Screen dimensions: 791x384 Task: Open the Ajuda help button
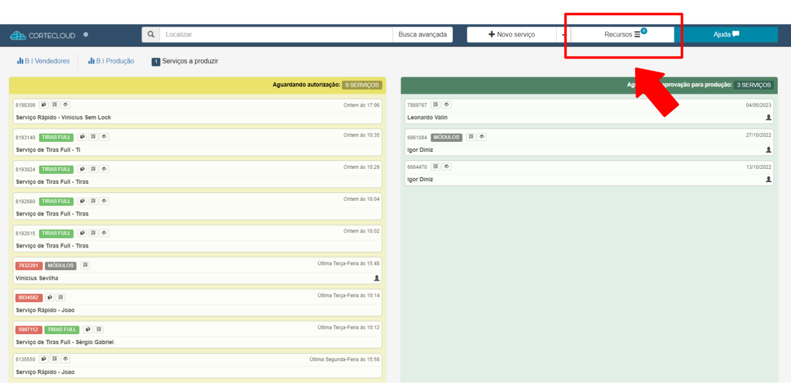pos(726,34)
